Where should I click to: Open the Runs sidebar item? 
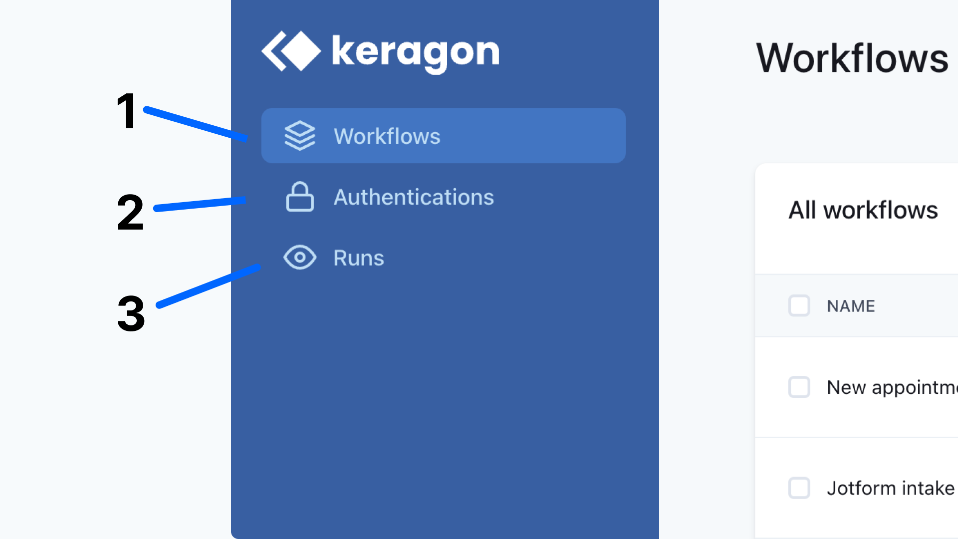(x=444, y=258)
